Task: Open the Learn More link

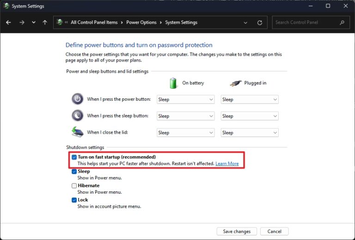Action: click(227, 164)
